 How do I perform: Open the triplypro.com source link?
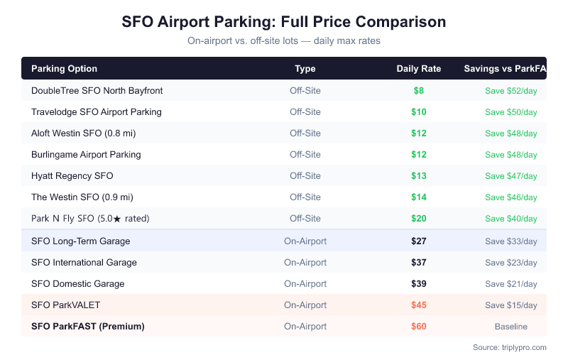[522, 347]
